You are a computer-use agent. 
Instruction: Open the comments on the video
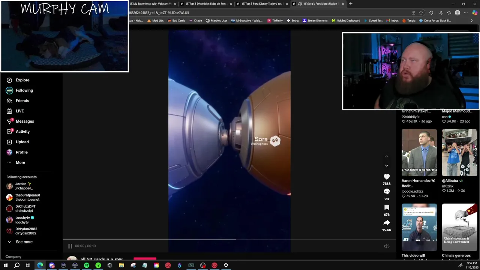387,192
